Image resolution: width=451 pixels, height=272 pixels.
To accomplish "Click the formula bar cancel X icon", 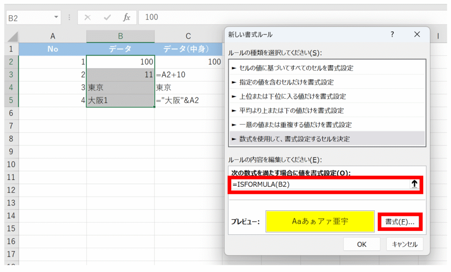I will point(87,17).
